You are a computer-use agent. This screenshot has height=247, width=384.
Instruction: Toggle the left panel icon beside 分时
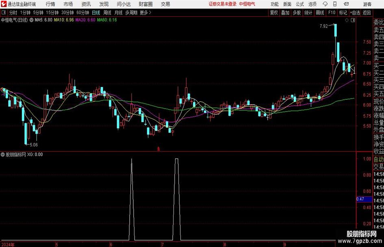(x=4, y=13)
